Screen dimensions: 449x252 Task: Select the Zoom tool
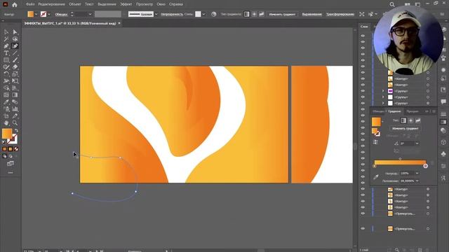[15, 123]
